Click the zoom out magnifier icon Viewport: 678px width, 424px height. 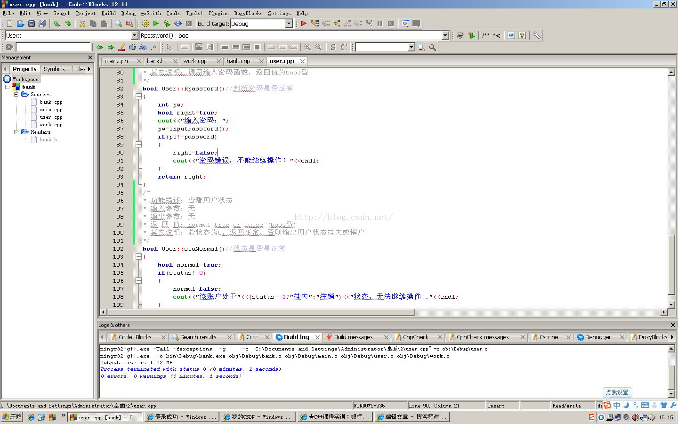[319, 47]
